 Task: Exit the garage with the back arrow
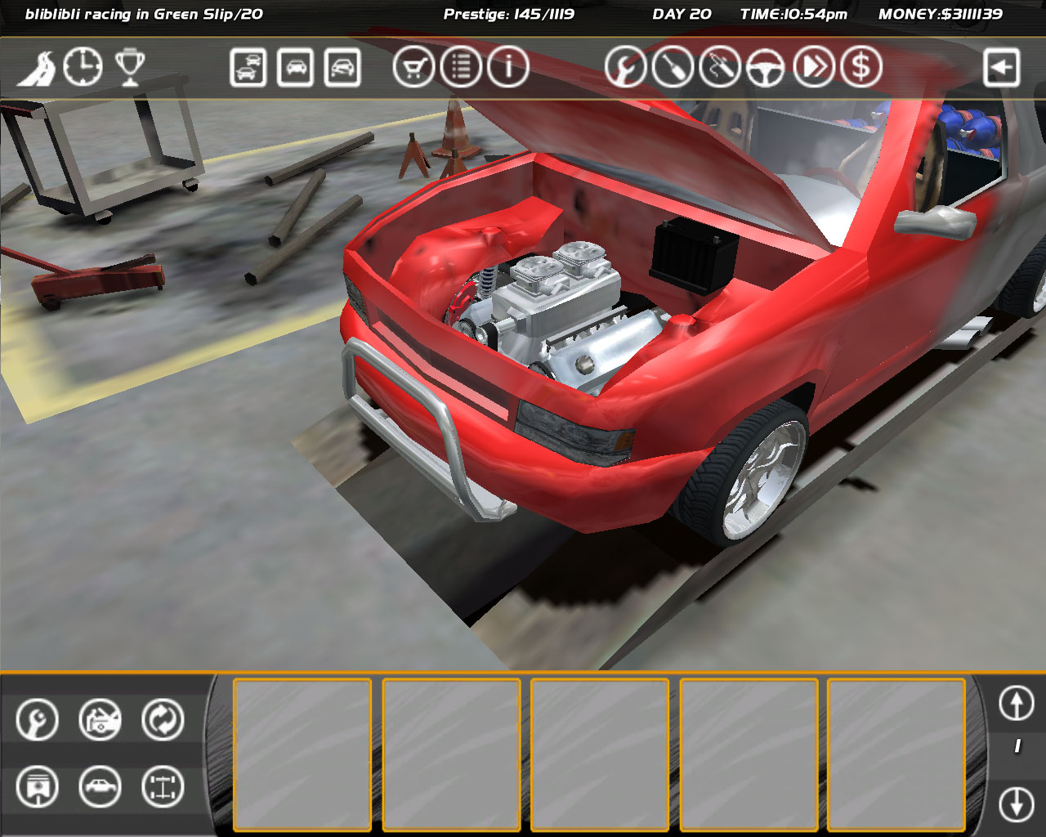[x=1001, y=67]
